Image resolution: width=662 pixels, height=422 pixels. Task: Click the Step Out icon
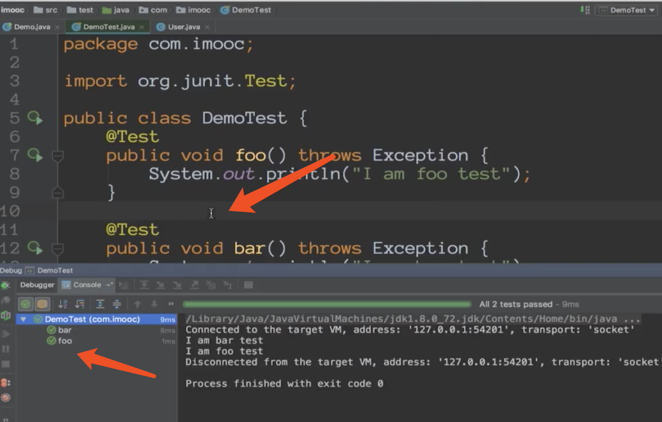[x=194, y=285]
